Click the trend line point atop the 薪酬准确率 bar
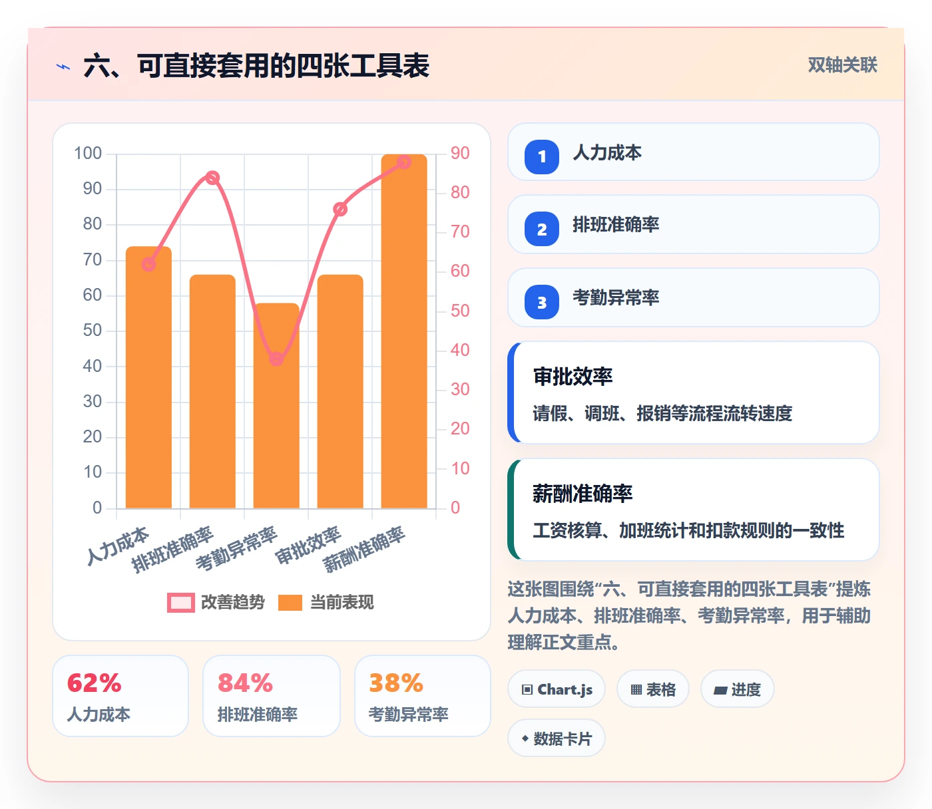Screen dimensions: 932x809 click(404, 162)
